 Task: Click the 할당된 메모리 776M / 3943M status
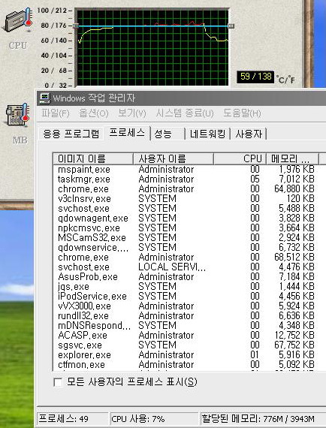pos(263,418)
